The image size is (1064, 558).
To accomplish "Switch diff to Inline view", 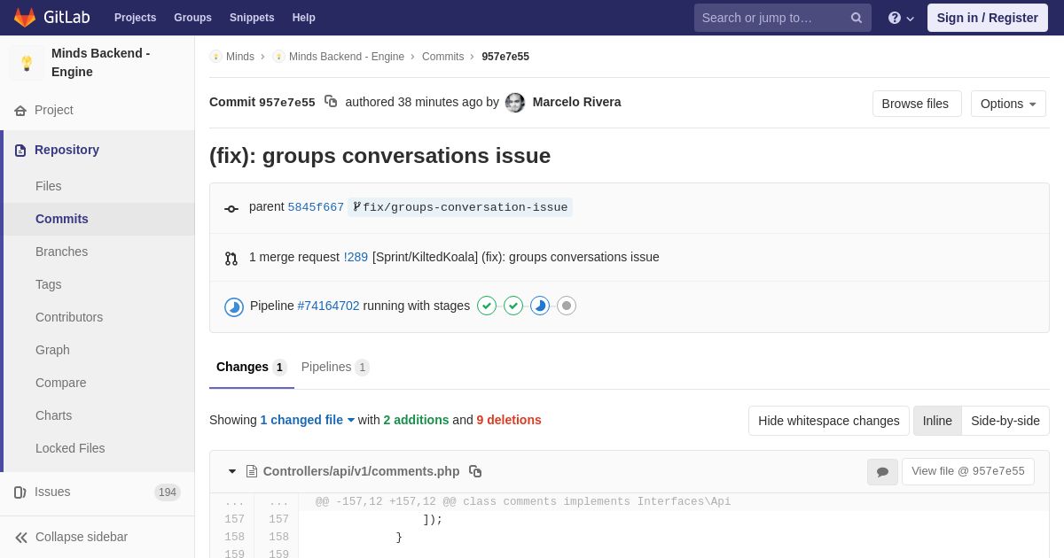I will point(937,421).
